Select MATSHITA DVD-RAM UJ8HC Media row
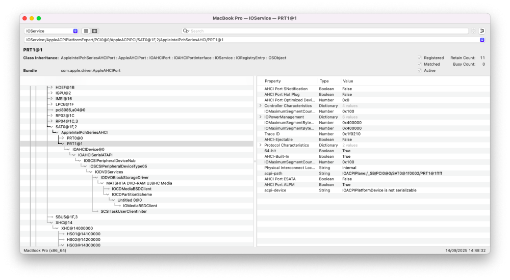The width and height of the screenshot is (510, 280). (x=137, y=183)
